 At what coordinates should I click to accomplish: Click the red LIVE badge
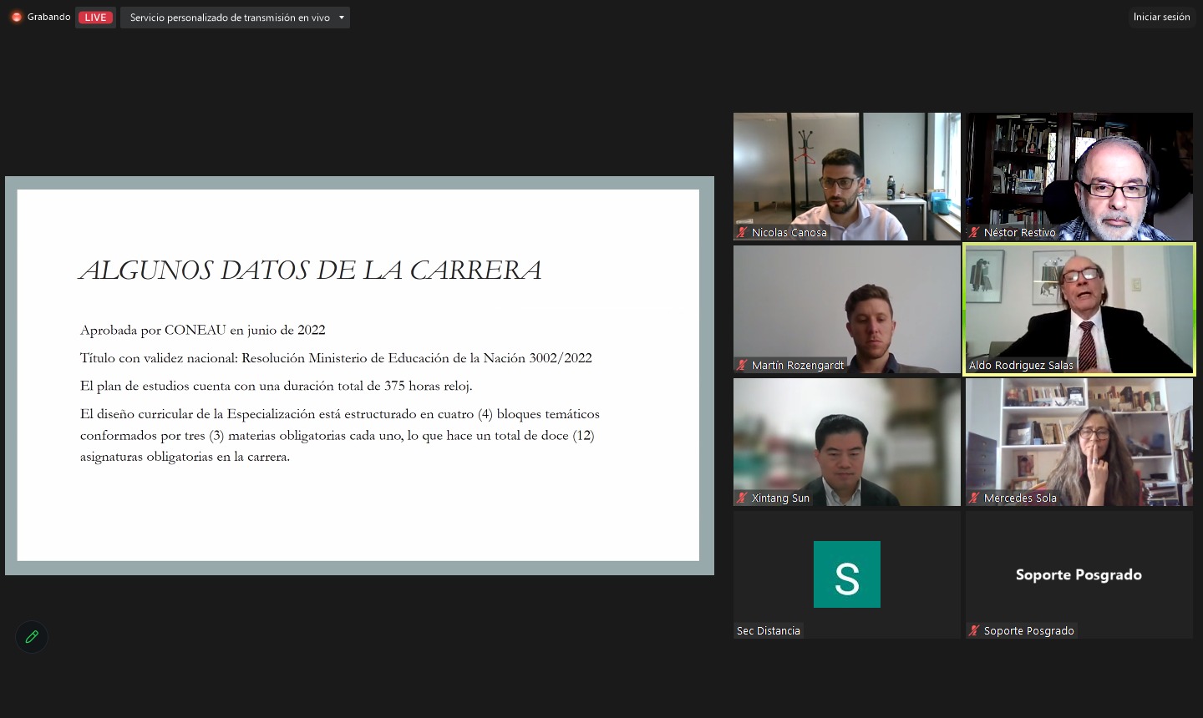[x=95, y=18]
